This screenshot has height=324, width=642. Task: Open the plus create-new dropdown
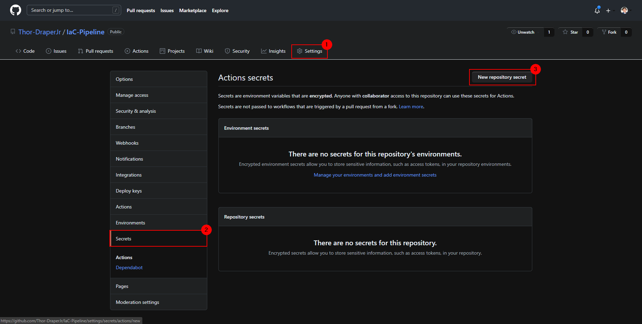610,10
